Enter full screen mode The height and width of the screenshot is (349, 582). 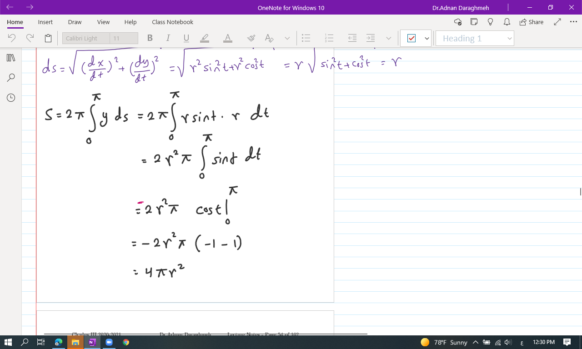tap(557, 22)
